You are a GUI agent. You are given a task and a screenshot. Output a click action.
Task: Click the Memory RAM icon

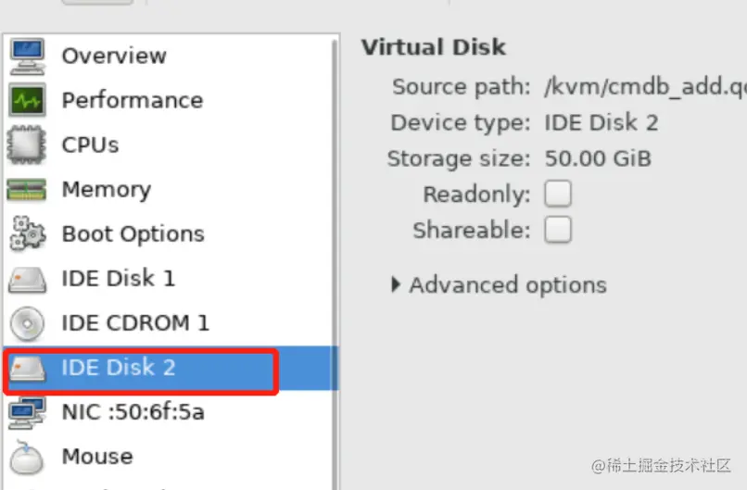coord(27,190)
